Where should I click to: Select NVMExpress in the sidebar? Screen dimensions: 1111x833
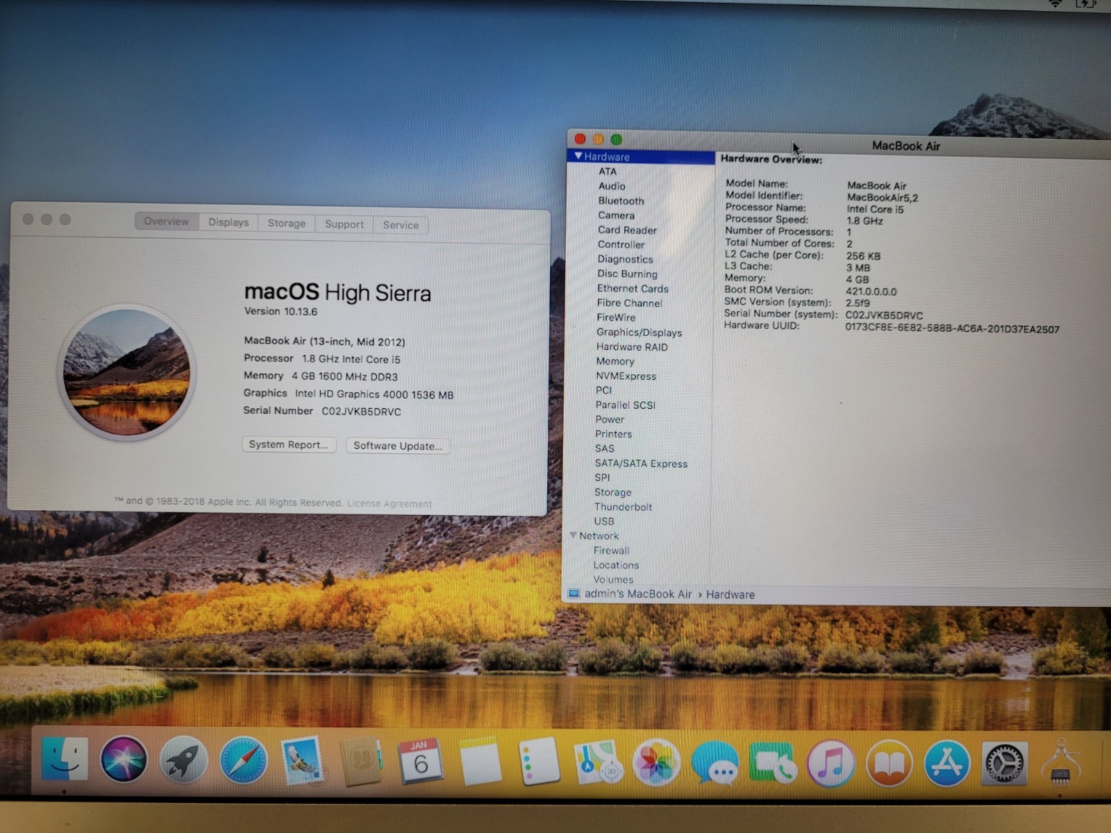626,376
